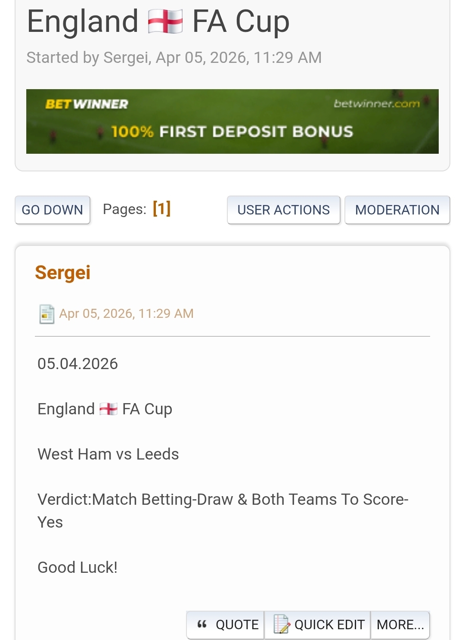
Task: Click QUICK EDIT on the post
Action: click(x=329, y=624)
